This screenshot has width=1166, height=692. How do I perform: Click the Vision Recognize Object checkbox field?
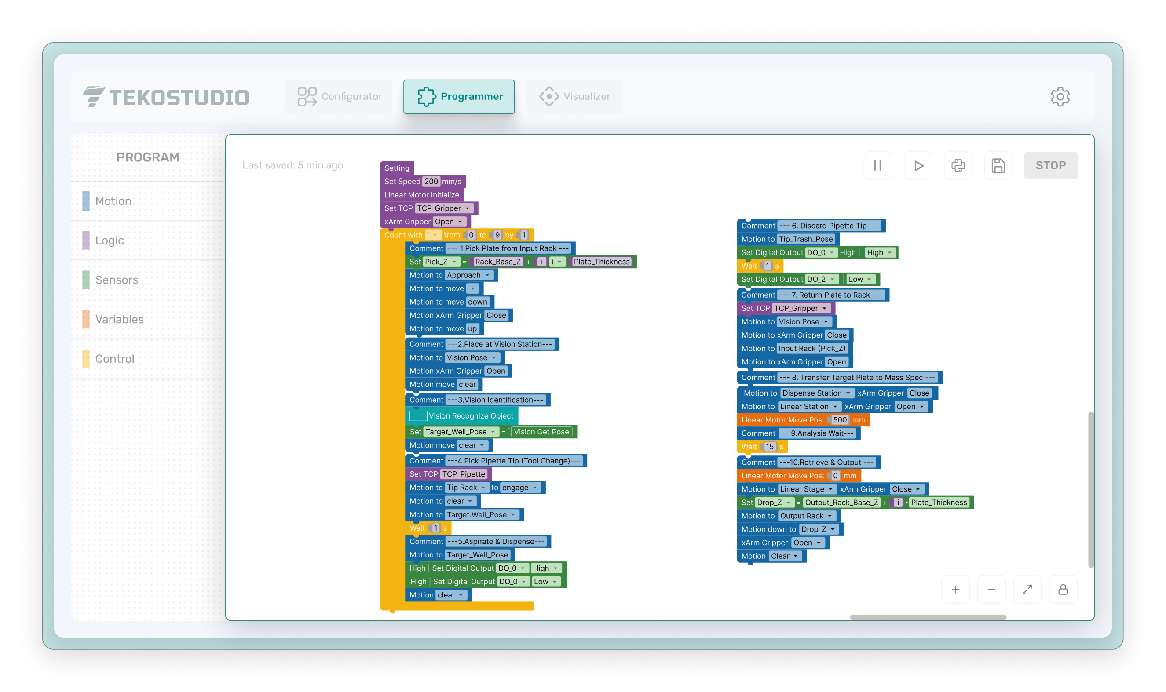click(x=418, y=415)
